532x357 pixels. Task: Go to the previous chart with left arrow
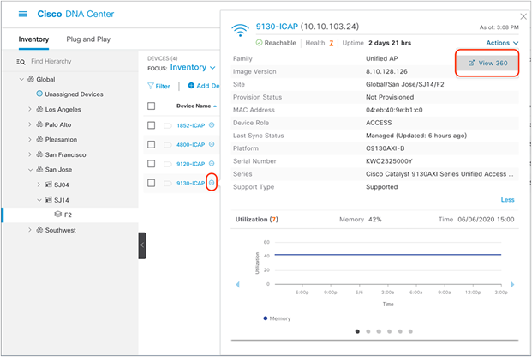coord(238,284)
